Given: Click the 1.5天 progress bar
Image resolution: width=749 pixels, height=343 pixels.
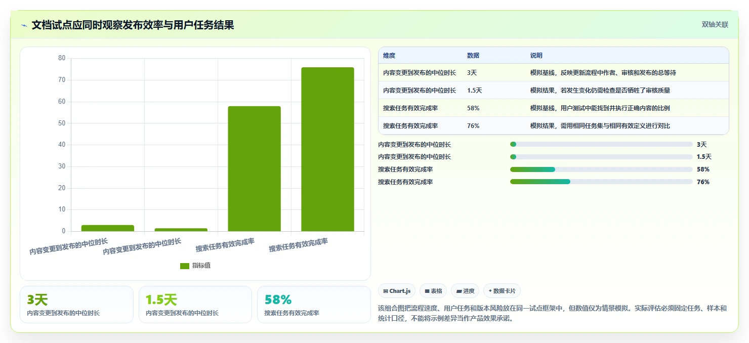Looking at the screenshot, I should pyautogui.click(x=601, y=157).
